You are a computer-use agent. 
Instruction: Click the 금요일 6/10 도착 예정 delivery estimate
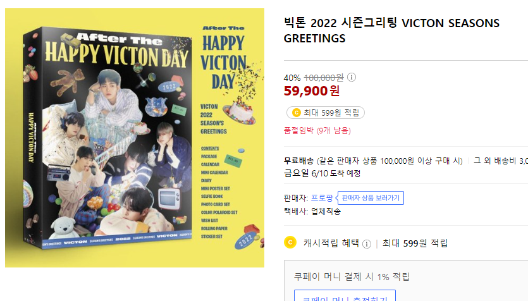pos(322,173)
